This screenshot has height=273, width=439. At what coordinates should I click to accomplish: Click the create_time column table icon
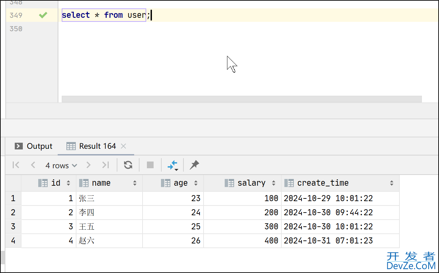coord(289,183)
